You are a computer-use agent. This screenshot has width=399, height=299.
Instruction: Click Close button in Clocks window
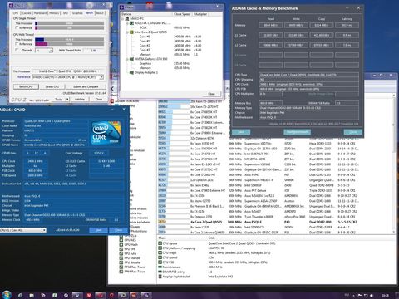pyautogui.click(x=211, y=94)
